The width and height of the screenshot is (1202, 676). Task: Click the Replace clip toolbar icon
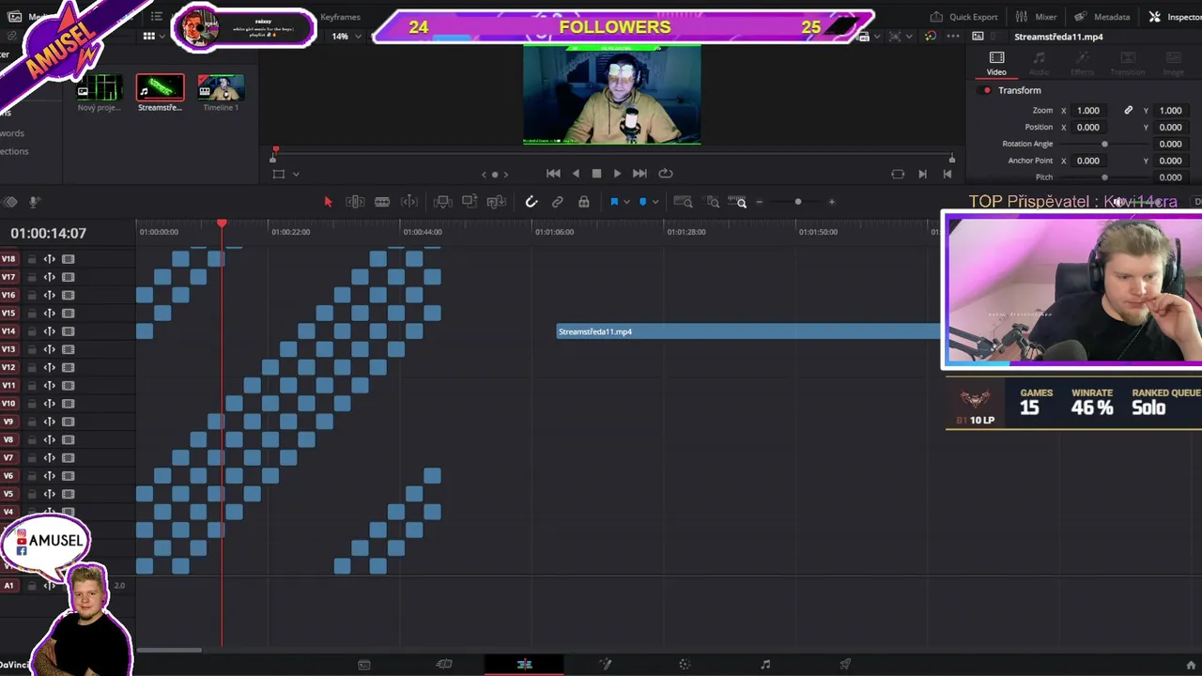tap(497, 202)
